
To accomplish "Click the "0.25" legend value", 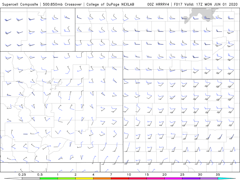I will (x=22, y=175).
